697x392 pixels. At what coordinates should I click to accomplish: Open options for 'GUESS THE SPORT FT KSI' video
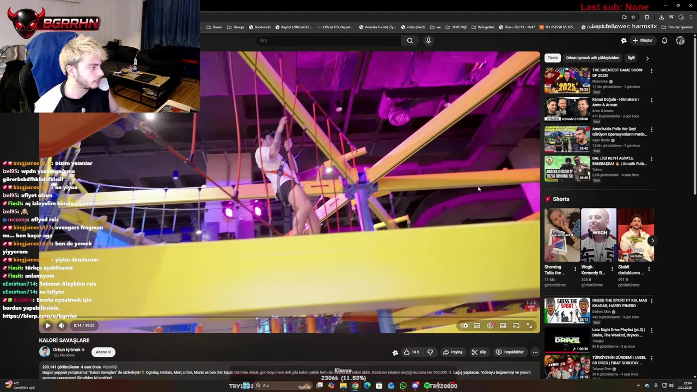(x=651, y=301)
